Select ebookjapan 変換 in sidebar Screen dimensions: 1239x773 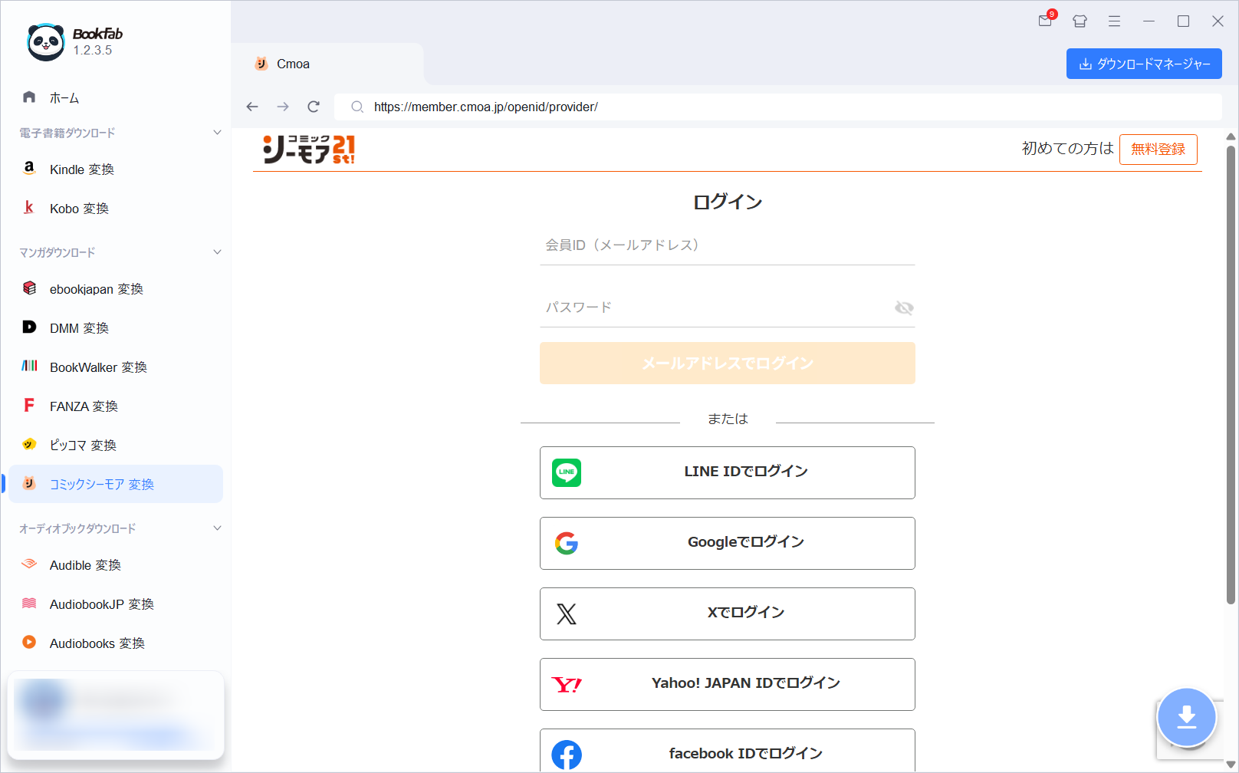[x=116, y=288]
